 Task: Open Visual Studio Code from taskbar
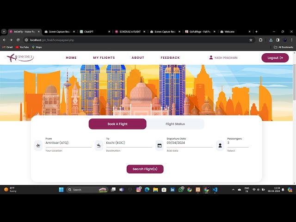(x=215, y=190)
